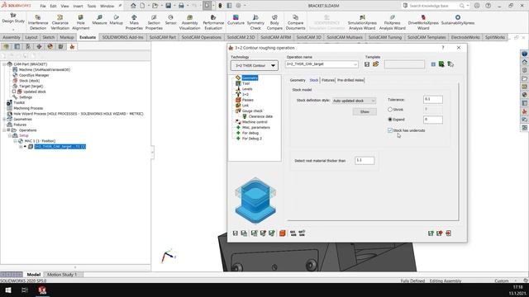Toggle the Updated stock checkbox in tree
Image resolution: width=529 pixels, height=297 pixels.
coord(14,92)
